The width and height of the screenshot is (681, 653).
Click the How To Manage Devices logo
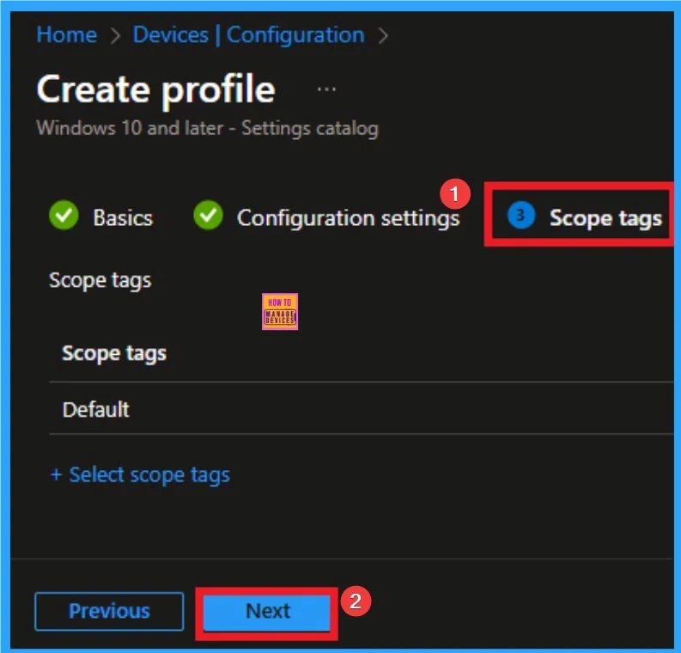[x=280, y=312]
